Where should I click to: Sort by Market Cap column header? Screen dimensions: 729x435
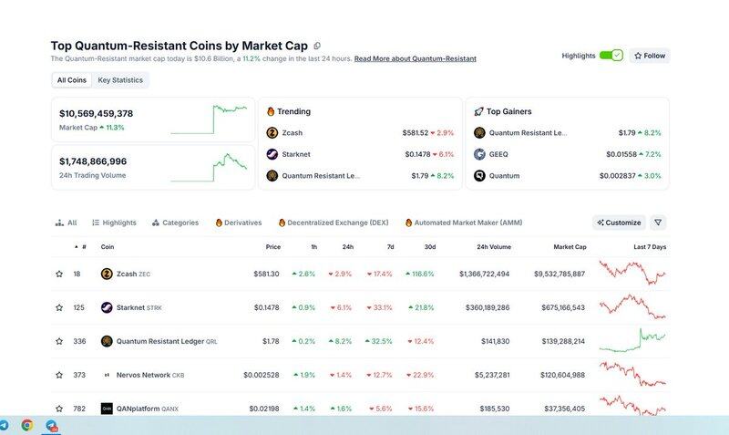[570, 247]
